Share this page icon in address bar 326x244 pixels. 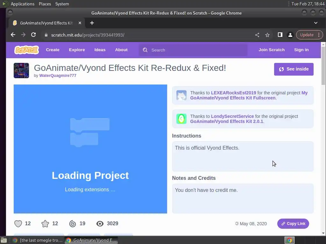click(257, 35)
